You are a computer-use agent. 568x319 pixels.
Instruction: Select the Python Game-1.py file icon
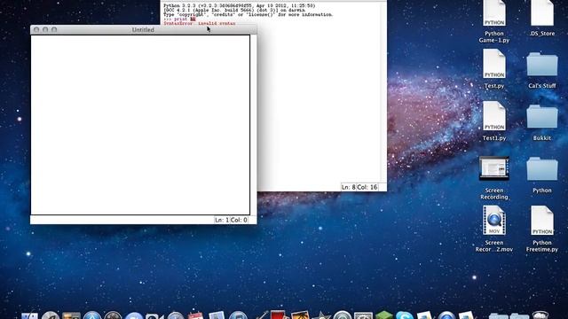pyautogui.click(x=494, y=14)
